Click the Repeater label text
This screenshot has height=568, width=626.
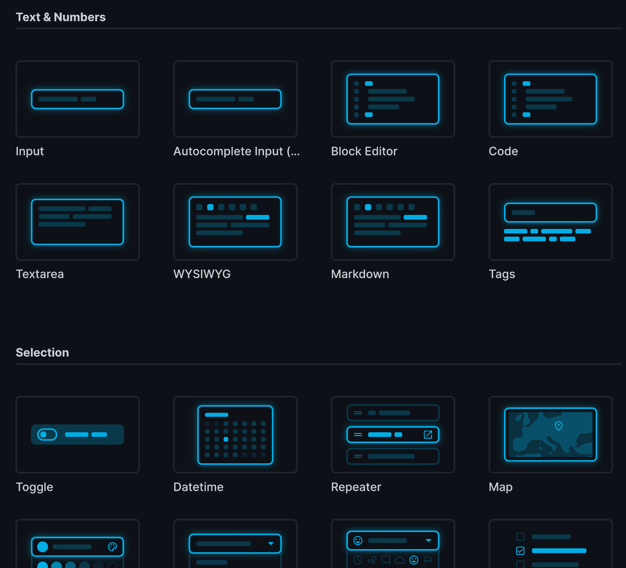click(x=356, y=487)
